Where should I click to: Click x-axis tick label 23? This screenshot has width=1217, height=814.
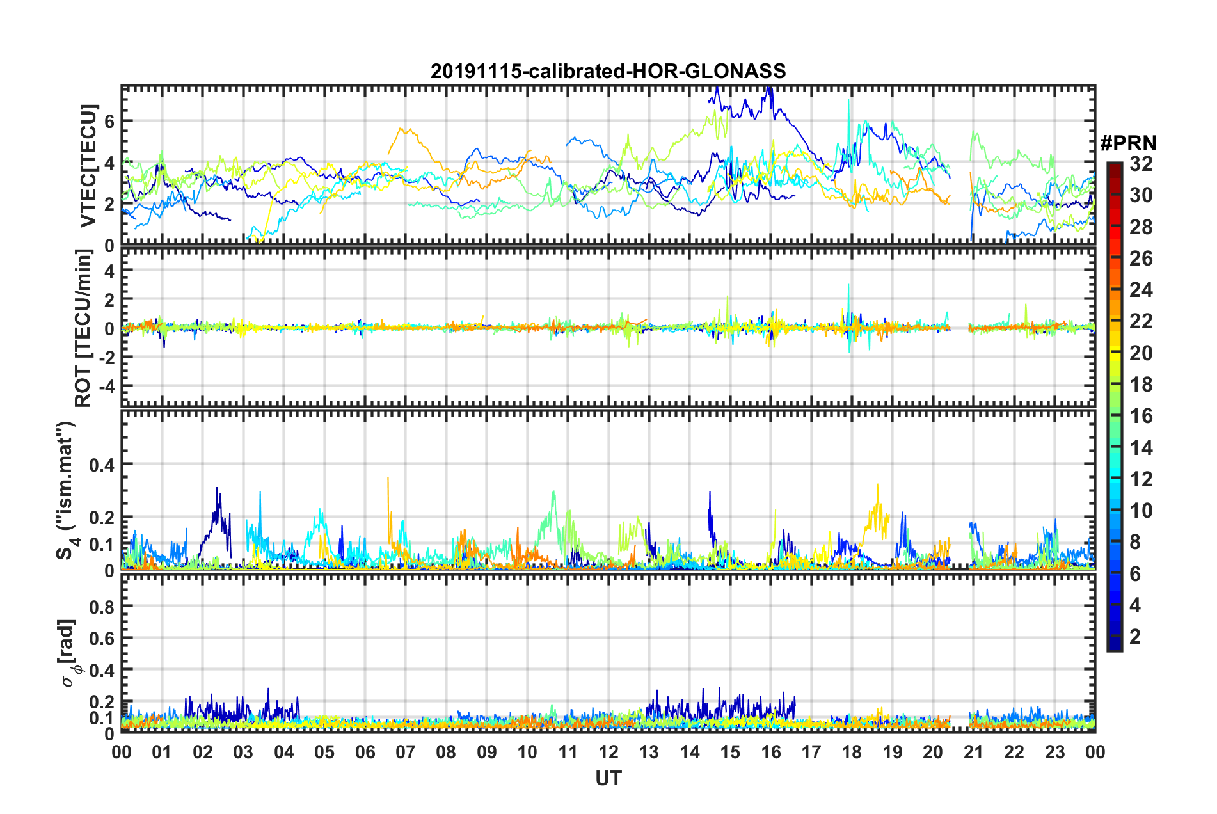click(x=1054, y=752)
